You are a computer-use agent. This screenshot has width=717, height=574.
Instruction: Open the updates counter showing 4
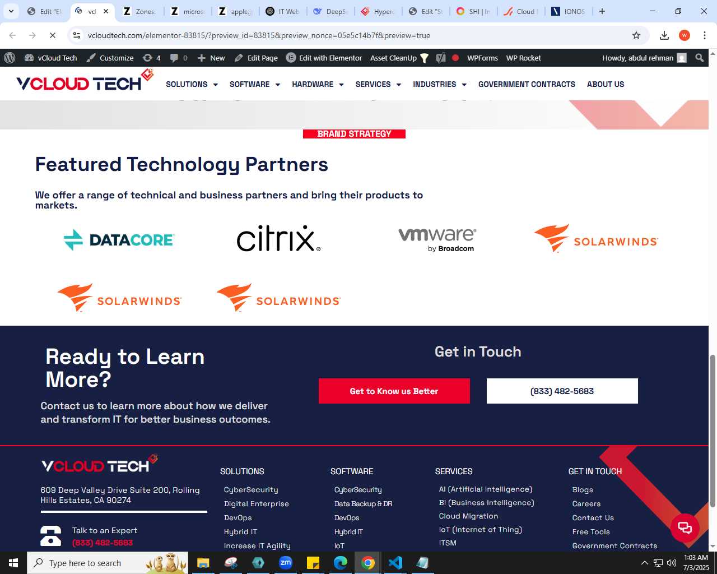point(151,58)
